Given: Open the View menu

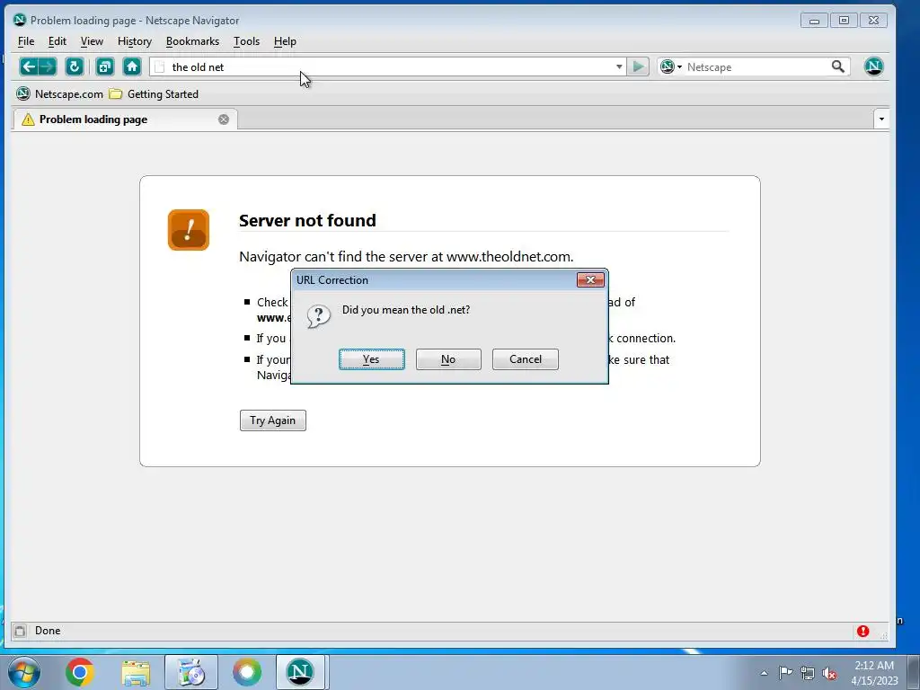Looking at the screenshot, I should (92, 41).
